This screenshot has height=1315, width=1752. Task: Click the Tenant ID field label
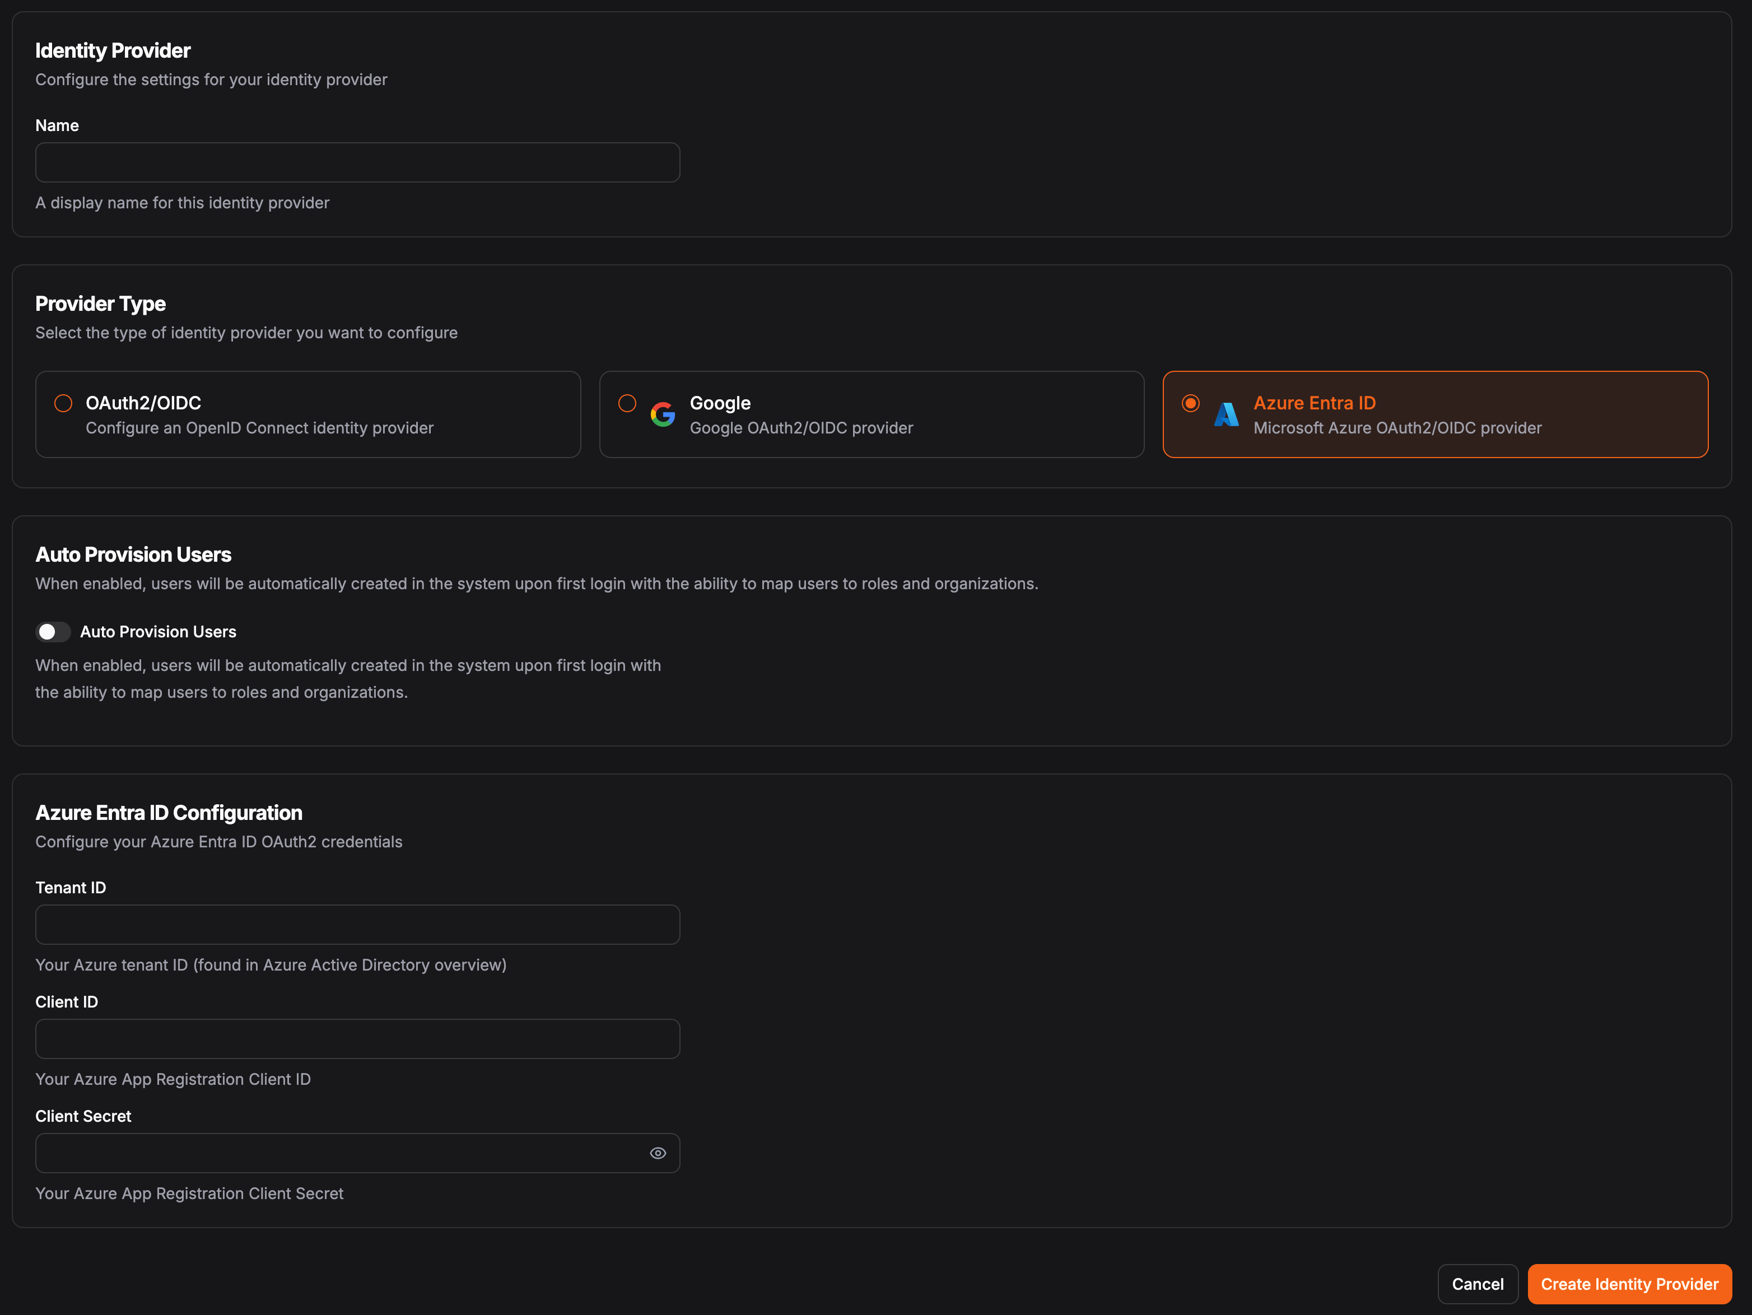pos(71,887)
